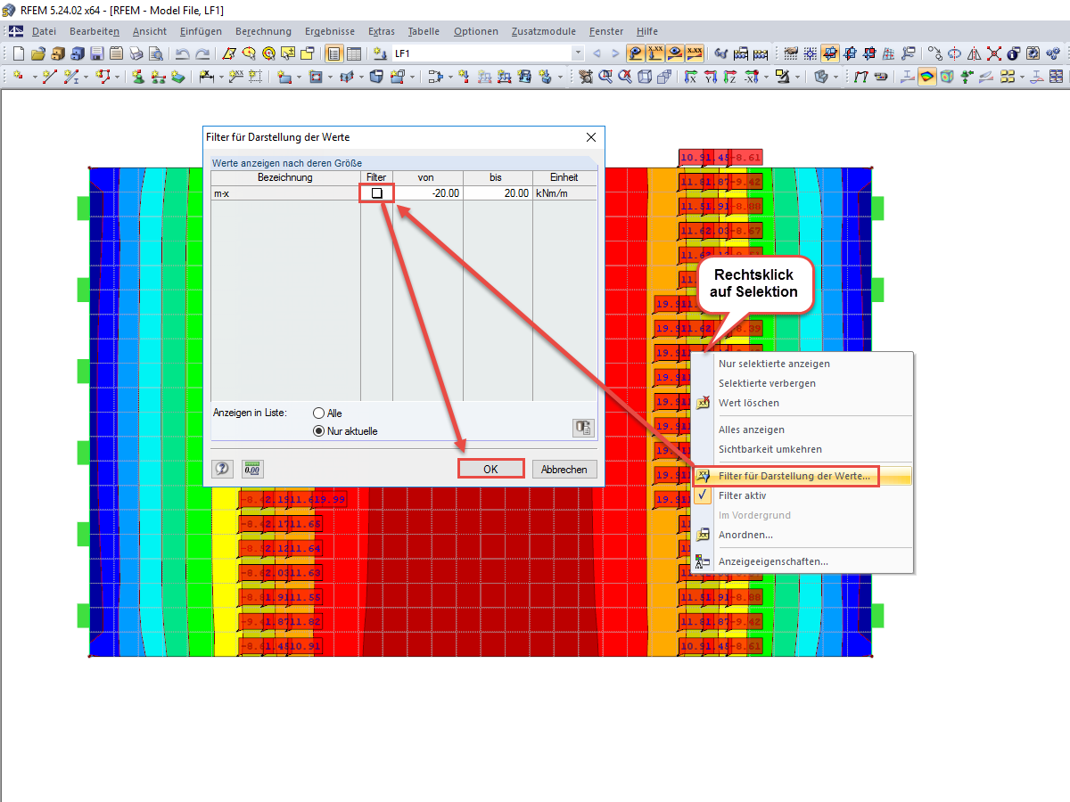Select the 'Nur aktuelle' radio button
This screenshot has width=1070, height=802.
319,431
